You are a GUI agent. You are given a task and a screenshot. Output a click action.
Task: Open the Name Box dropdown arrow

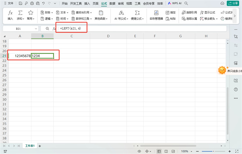(36, 29)
